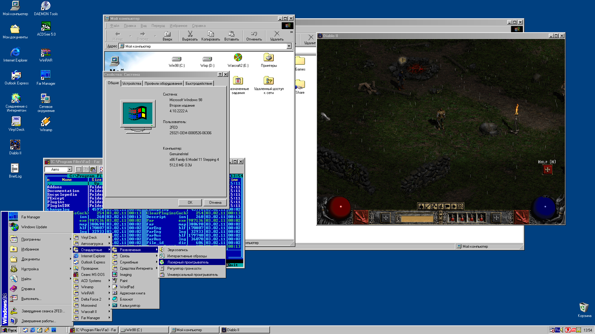The height and width of the screenshot is (334, 595).
Task: Expand the toolbar overflow chevron in Мой компьютер
Action: [x=291, y=32]
